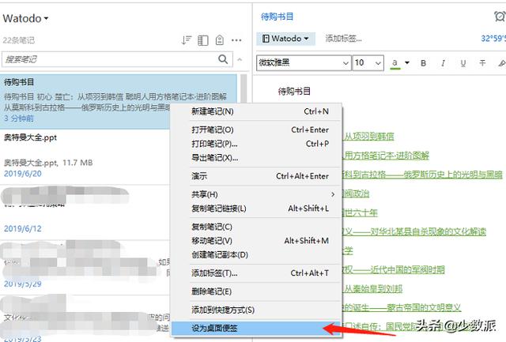Open the link ending 用方格笔记本·进阶图解

tap(386, 156)
